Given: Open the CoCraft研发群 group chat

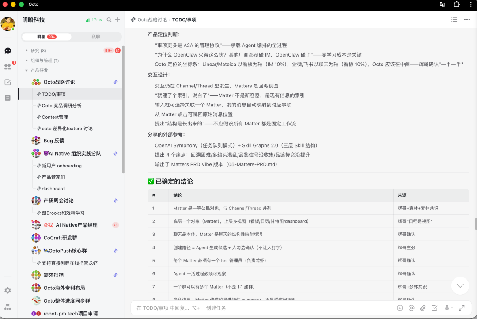Looking at the screenshot, I should 70,238.
